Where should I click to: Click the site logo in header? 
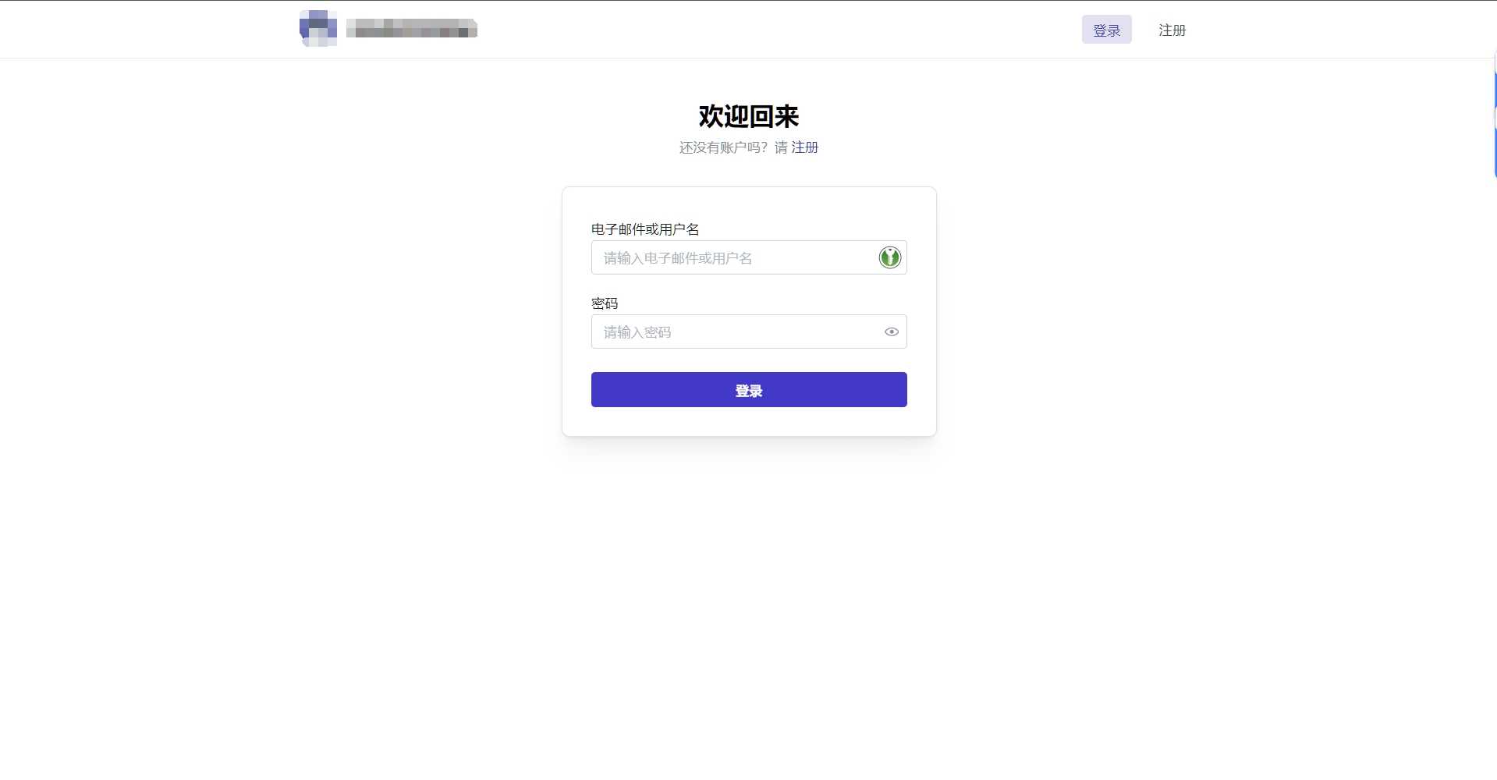318,29
